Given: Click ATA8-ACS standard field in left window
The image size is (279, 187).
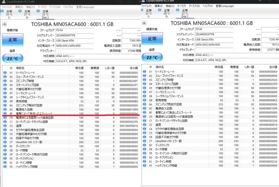Looking at the screenshot, I should point(98,56).
